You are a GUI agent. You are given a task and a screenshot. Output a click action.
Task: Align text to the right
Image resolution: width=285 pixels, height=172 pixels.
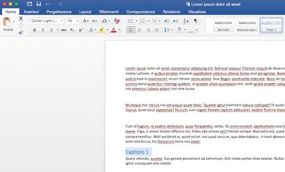click(148, 30)
